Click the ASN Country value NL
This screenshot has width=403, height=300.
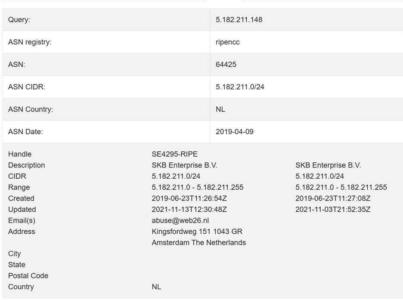pos(220,109)
